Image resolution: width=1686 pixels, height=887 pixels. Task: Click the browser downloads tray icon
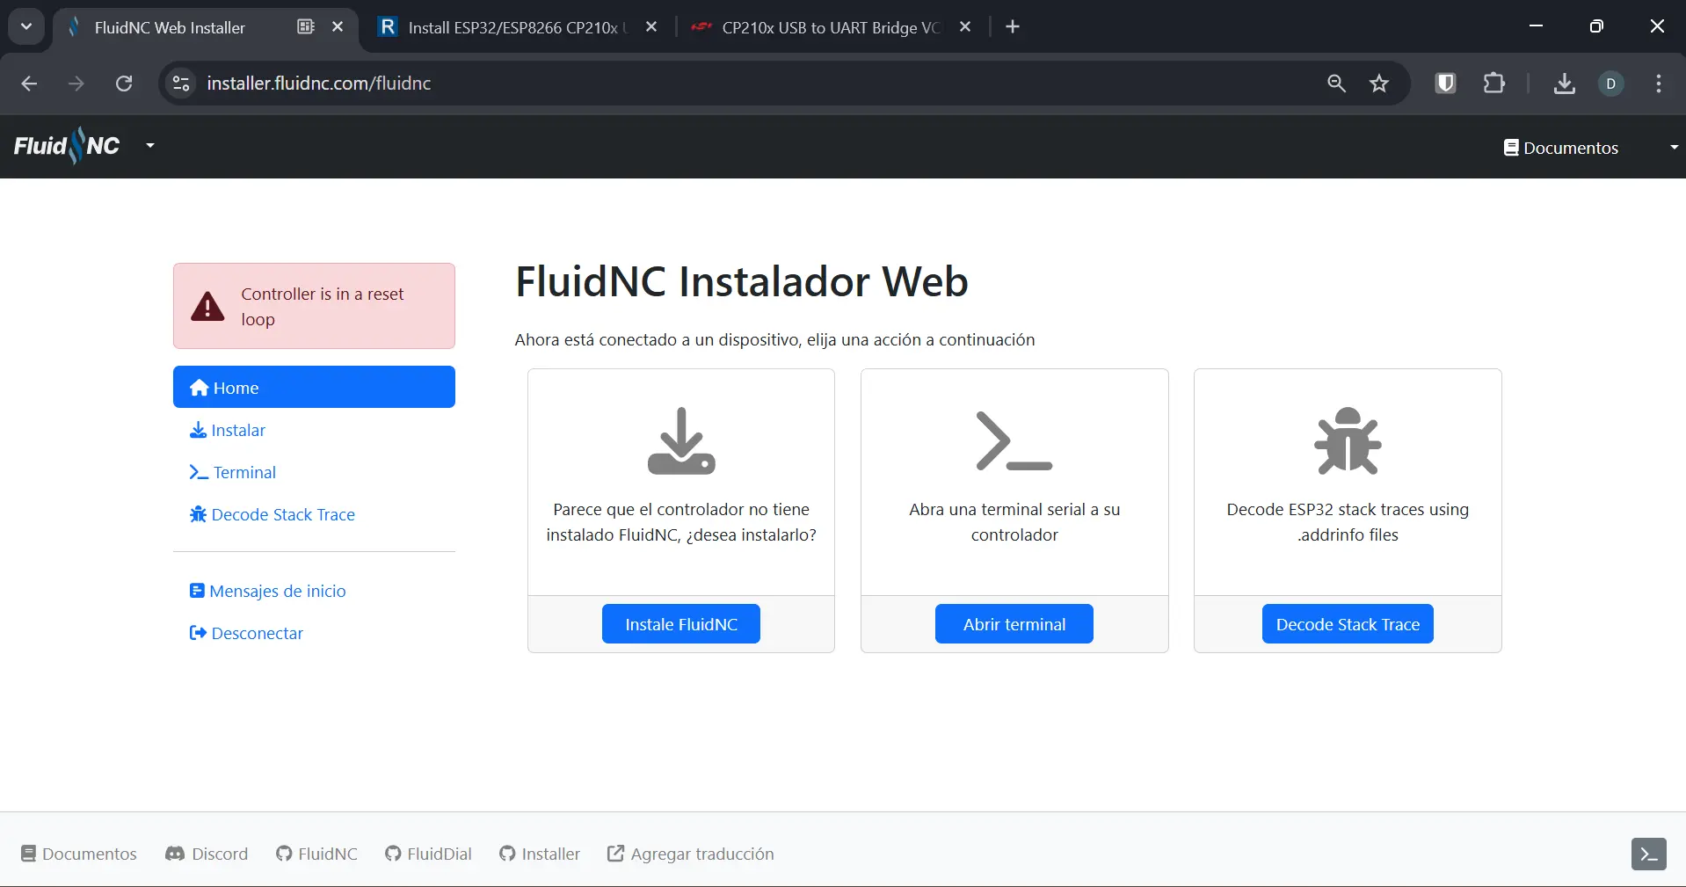(1564, 84)
